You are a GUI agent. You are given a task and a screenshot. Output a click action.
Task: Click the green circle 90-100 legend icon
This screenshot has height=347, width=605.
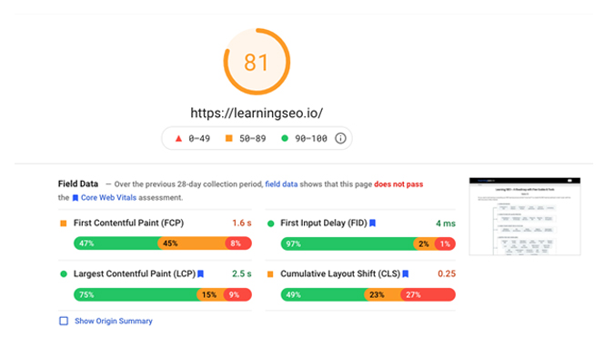tap(285, 138)
